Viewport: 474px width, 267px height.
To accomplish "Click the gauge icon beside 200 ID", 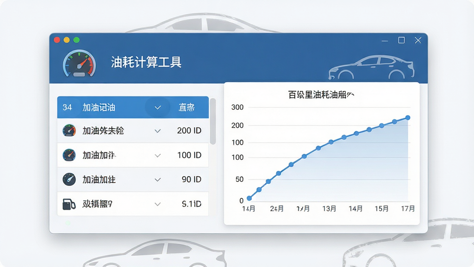I will click(x=69, y=130).
